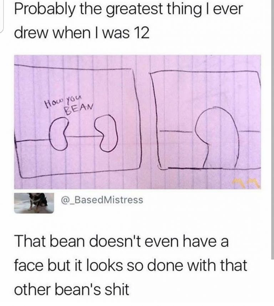Image resolution: width=274 pixels, height=306 pixels.
Task: Click the reply line 'face but it looks so done with that'
Action: [131, 265]
